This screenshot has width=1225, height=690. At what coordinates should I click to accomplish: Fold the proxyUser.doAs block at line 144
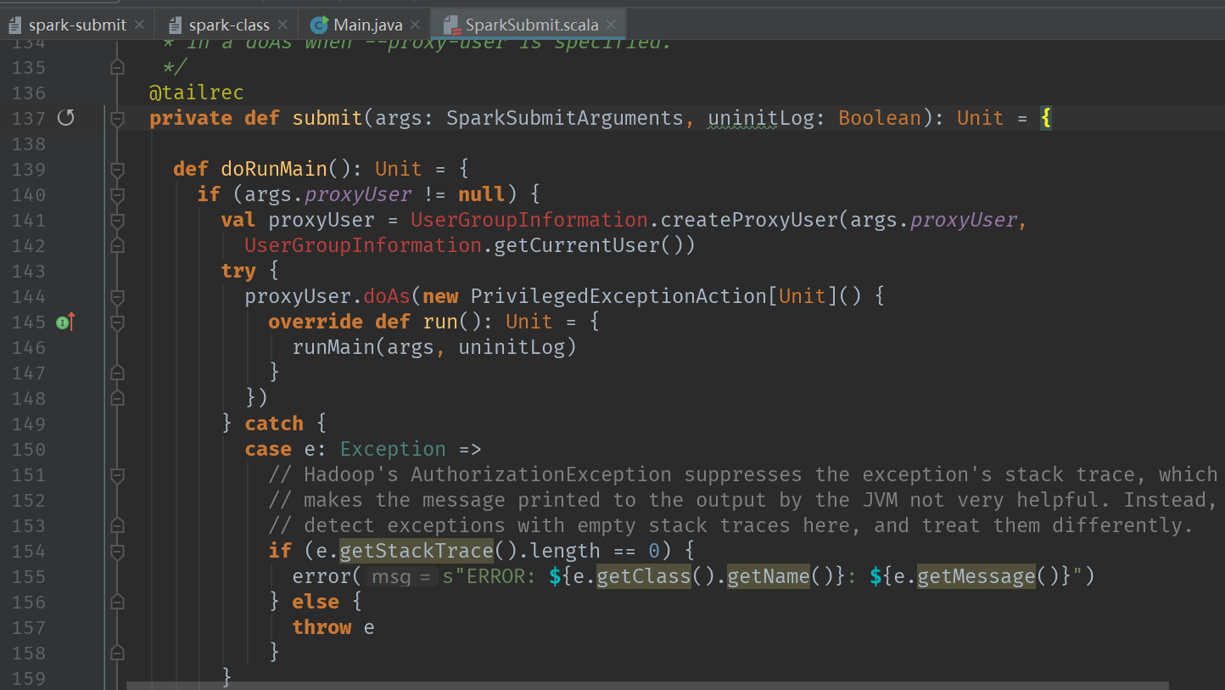click(118, 296)
